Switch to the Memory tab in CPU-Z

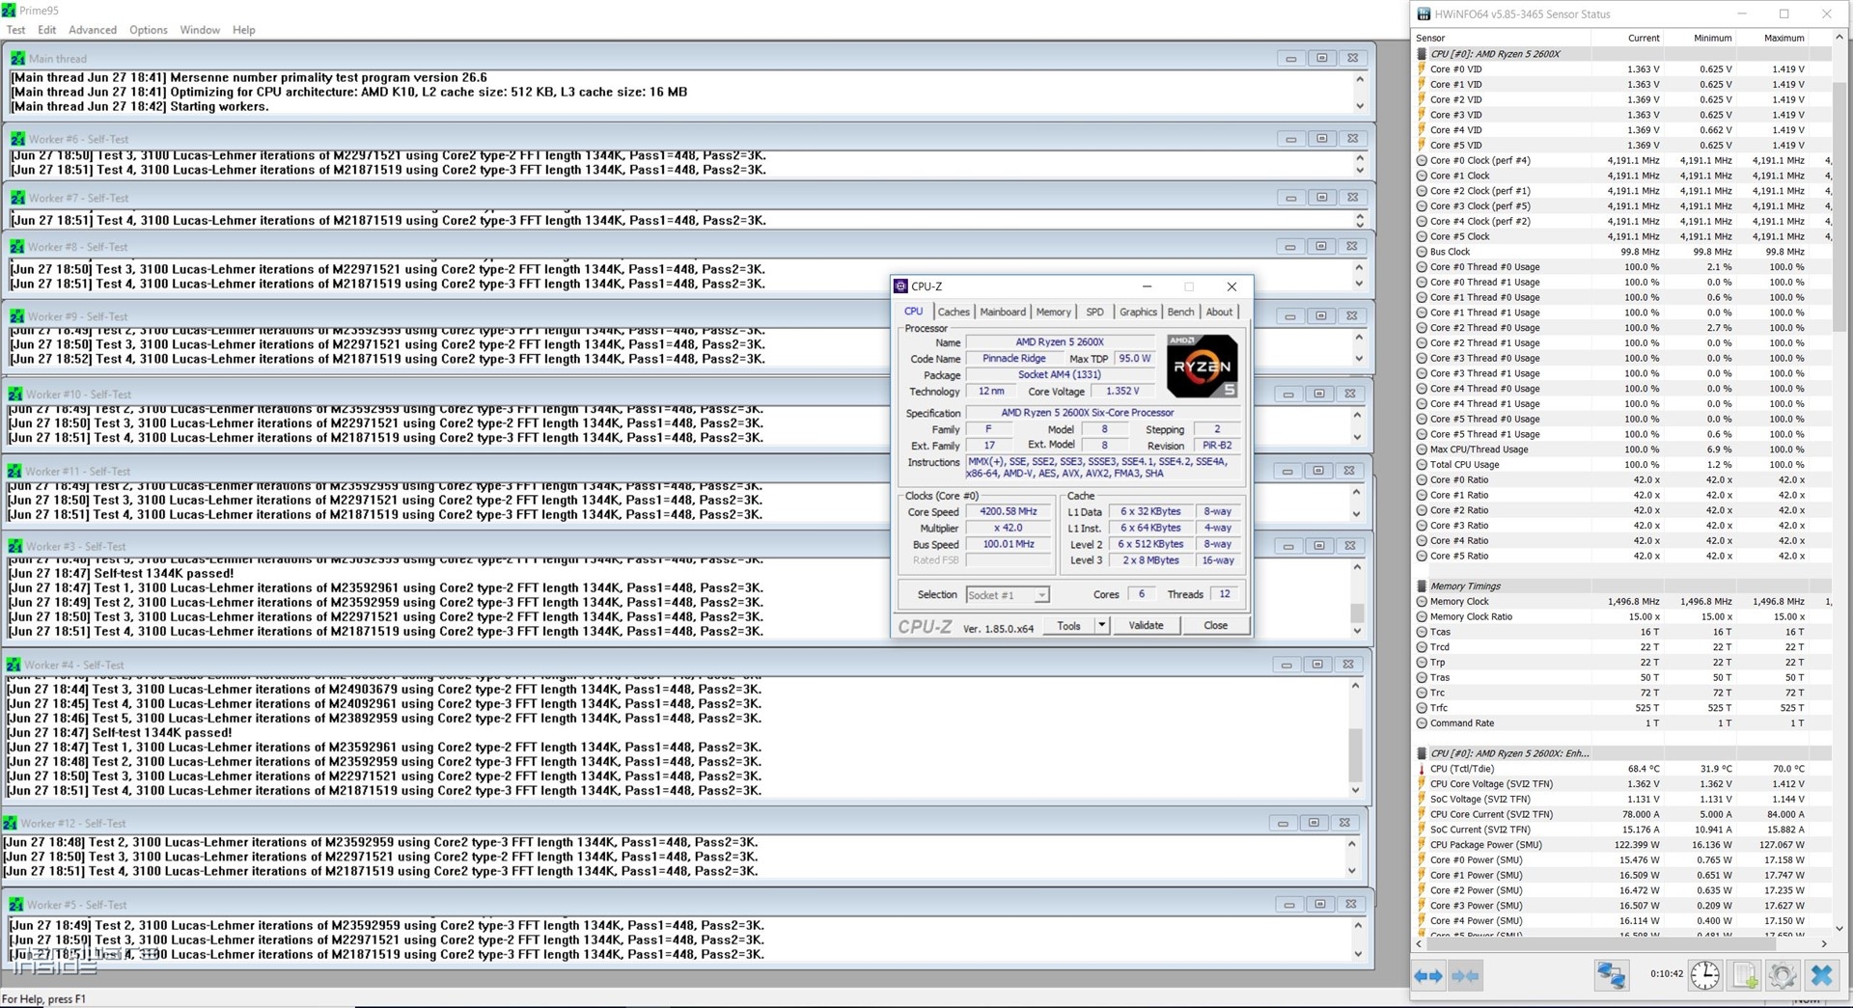[1053, 312]
